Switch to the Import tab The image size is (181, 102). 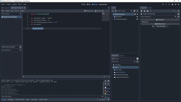point(122,56)
